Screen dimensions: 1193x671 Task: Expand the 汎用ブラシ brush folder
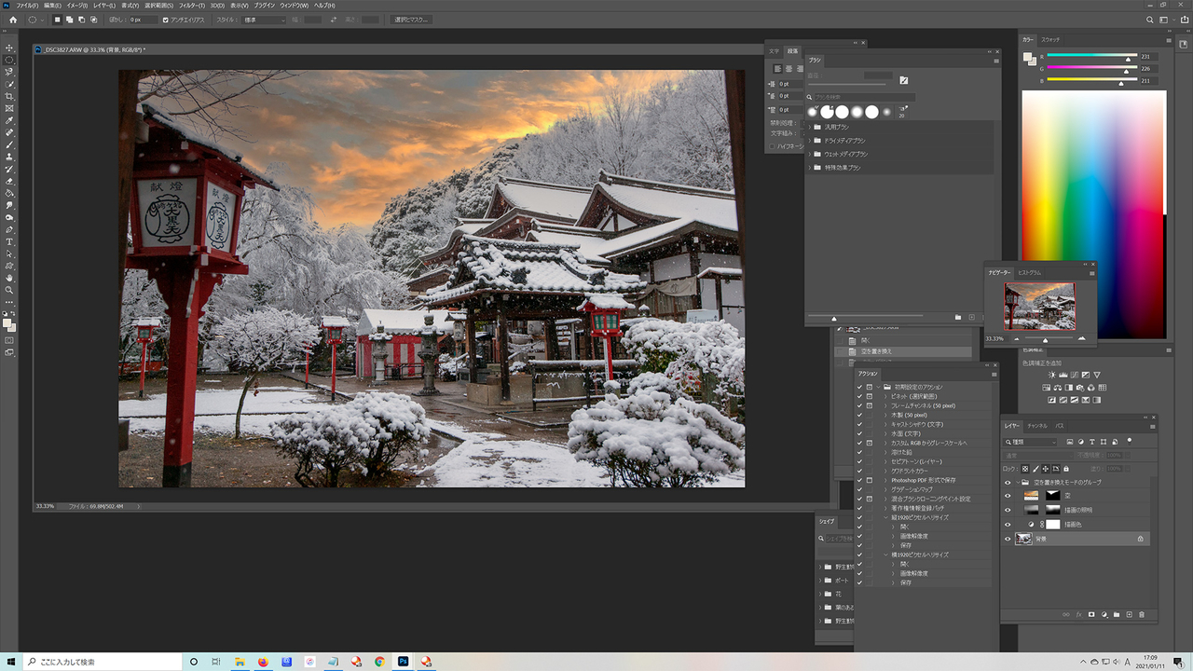point(809,126)
